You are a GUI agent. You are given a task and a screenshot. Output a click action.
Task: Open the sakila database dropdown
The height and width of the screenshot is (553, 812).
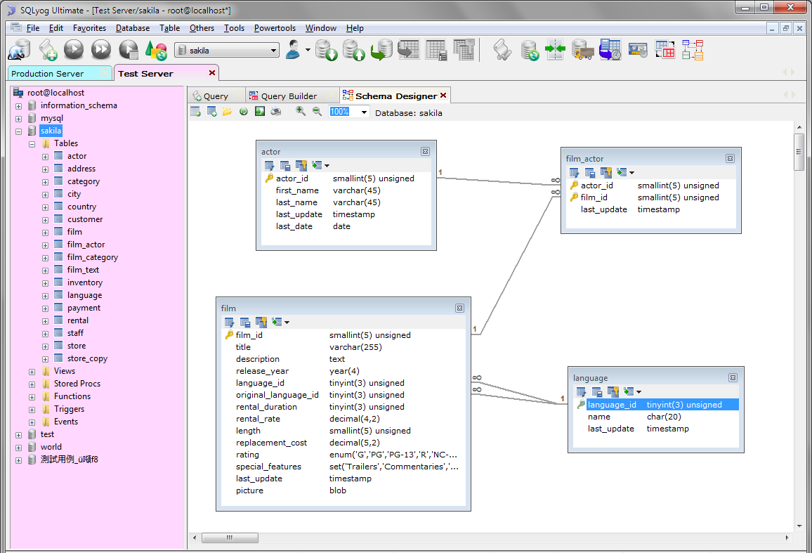274,51
